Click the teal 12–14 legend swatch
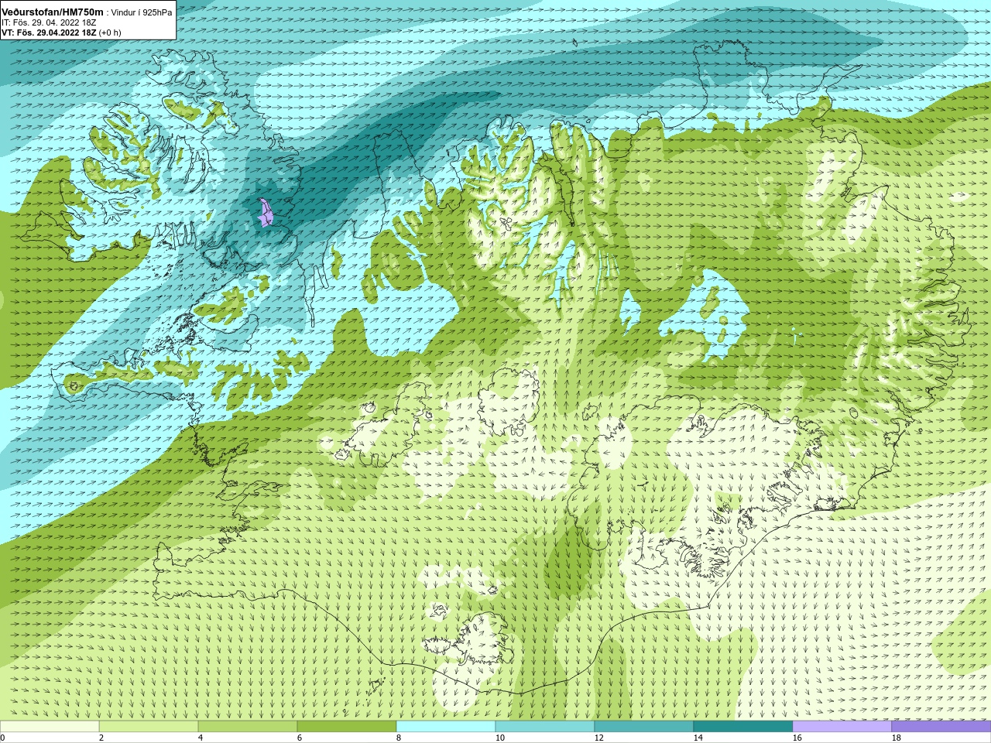Image resolution: width=991 pixels, height=743 pixels. pos(644,727)
